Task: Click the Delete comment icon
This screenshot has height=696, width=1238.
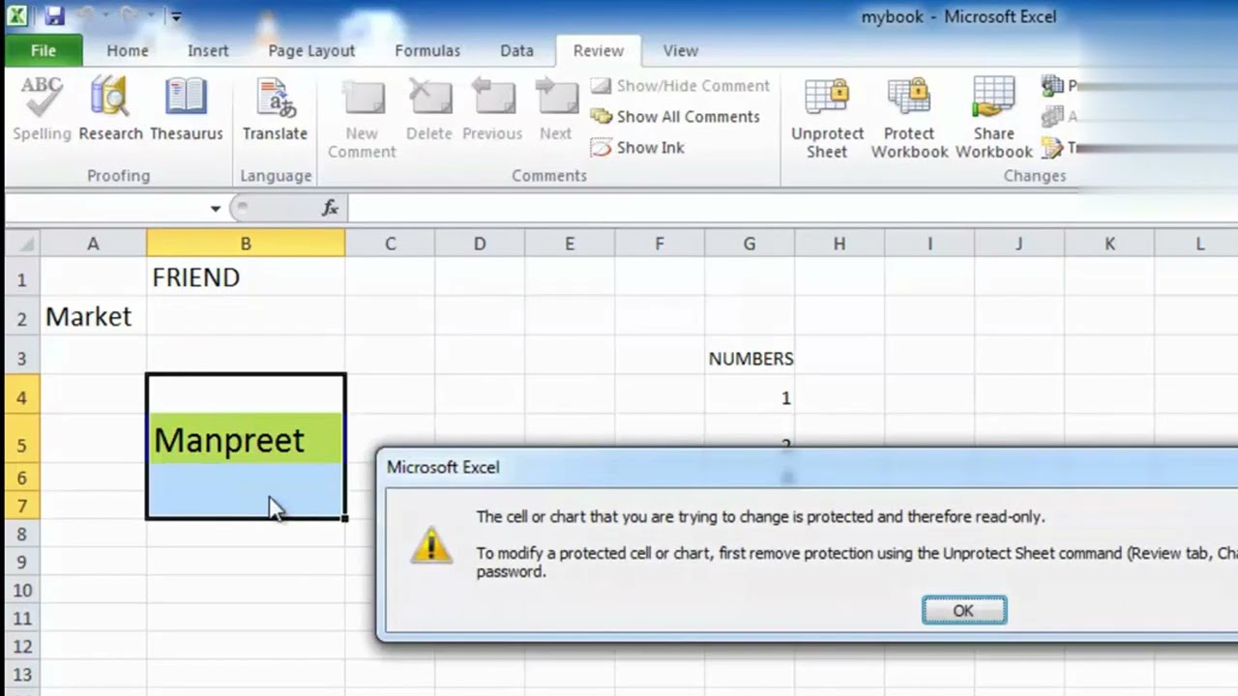Action: click(428, 110)
